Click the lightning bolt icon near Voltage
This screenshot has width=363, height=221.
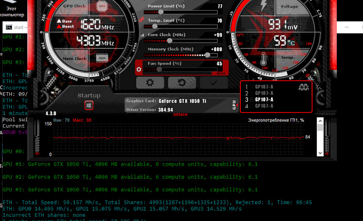[x=264, y=5]
